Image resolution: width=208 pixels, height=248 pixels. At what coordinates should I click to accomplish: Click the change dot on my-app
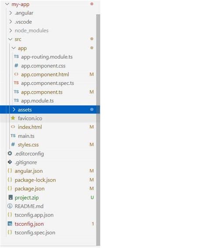(92, 4)
